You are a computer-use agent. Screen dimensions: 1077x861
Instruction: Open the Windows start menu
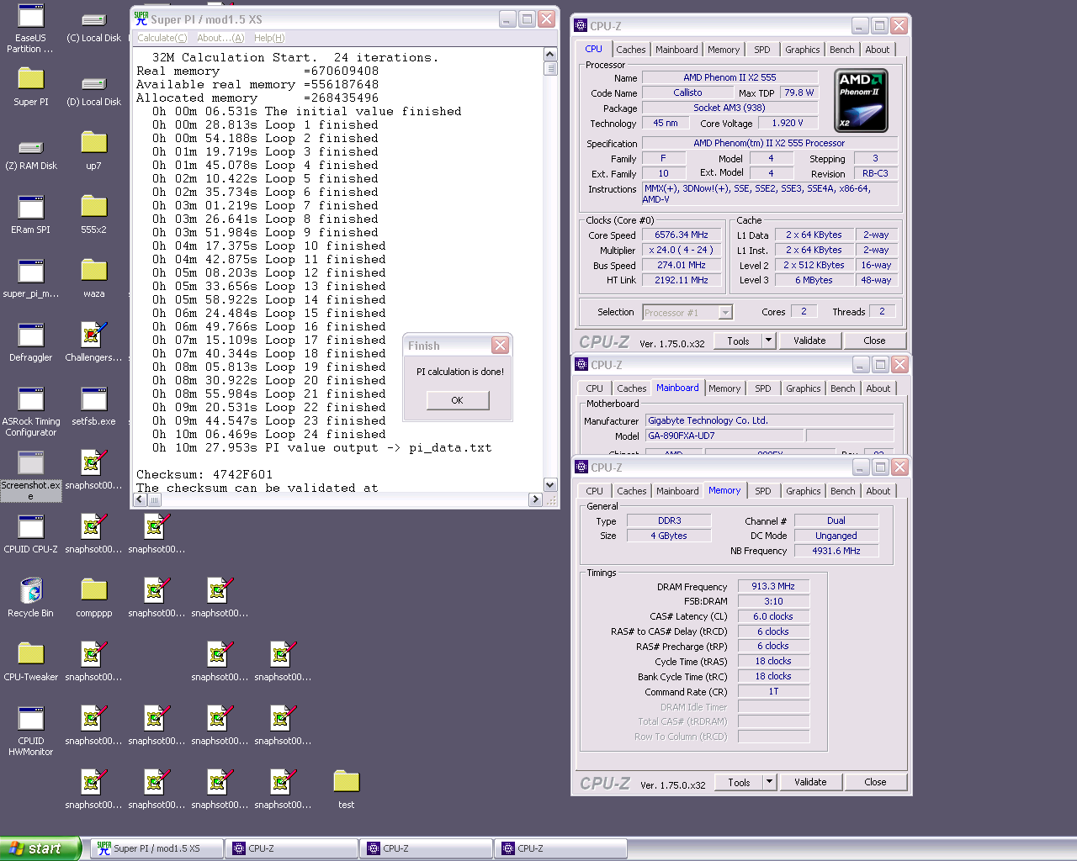click(40, 848)
